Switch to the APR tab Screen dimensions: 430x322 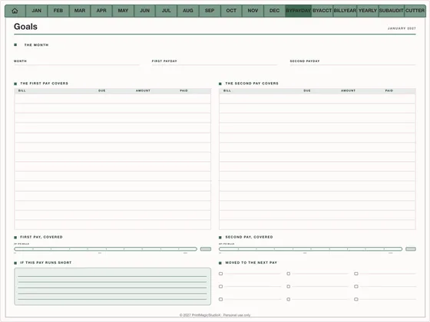tap(101, 11)
